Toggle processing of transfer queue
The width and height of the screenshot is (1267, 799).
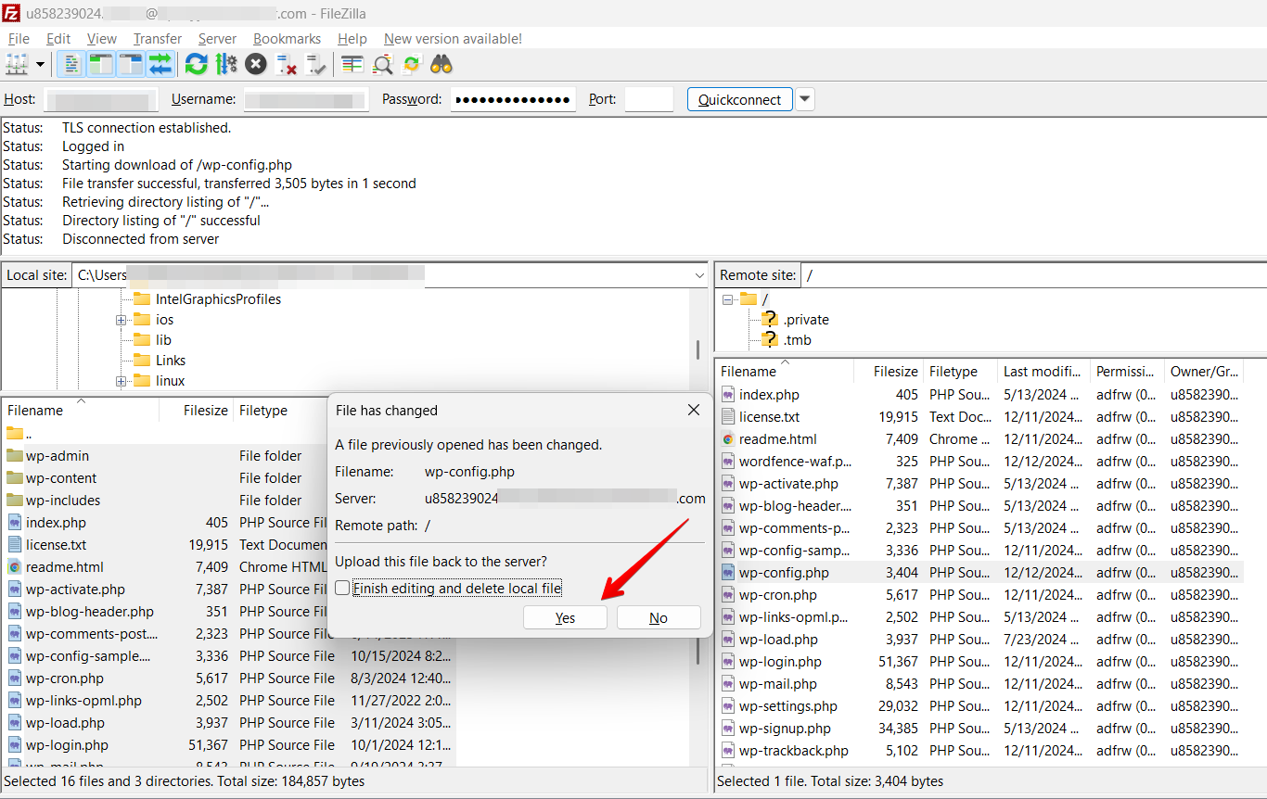tap(226, 65)
